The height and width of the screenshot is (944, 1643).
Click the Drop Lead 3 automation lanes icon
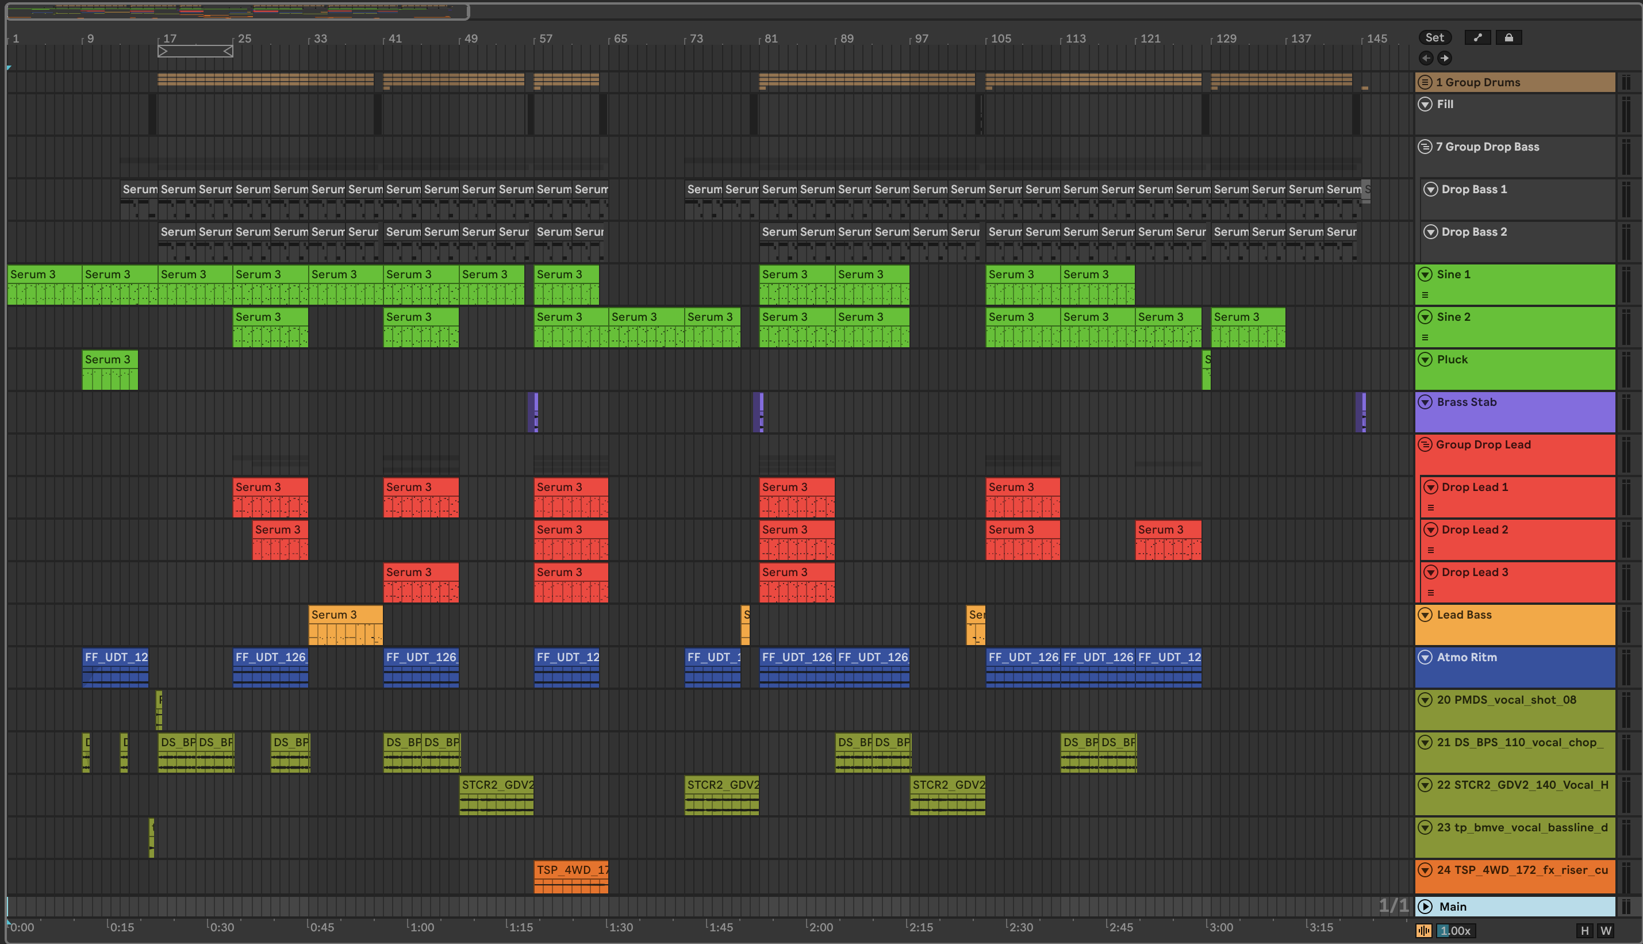coord(1430,593)
